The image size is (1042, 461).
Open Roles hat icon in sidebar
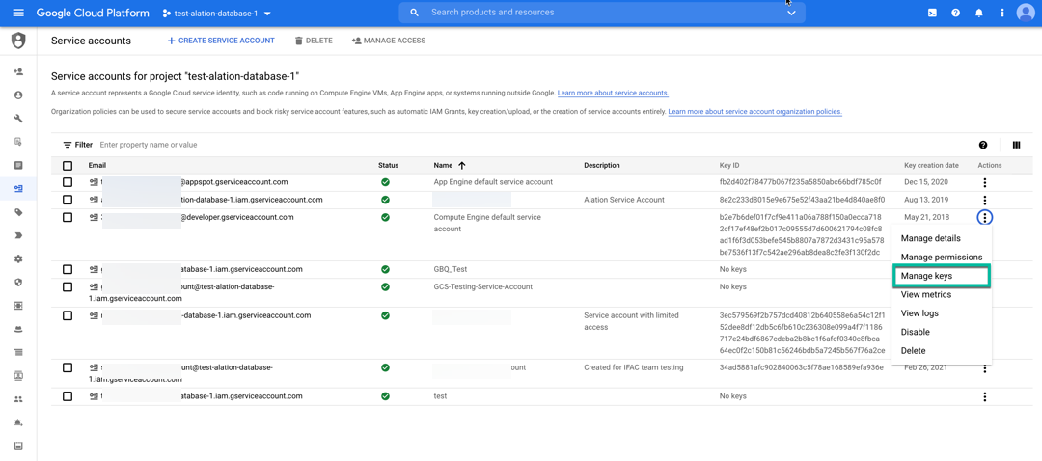click(x=18, y=329)
